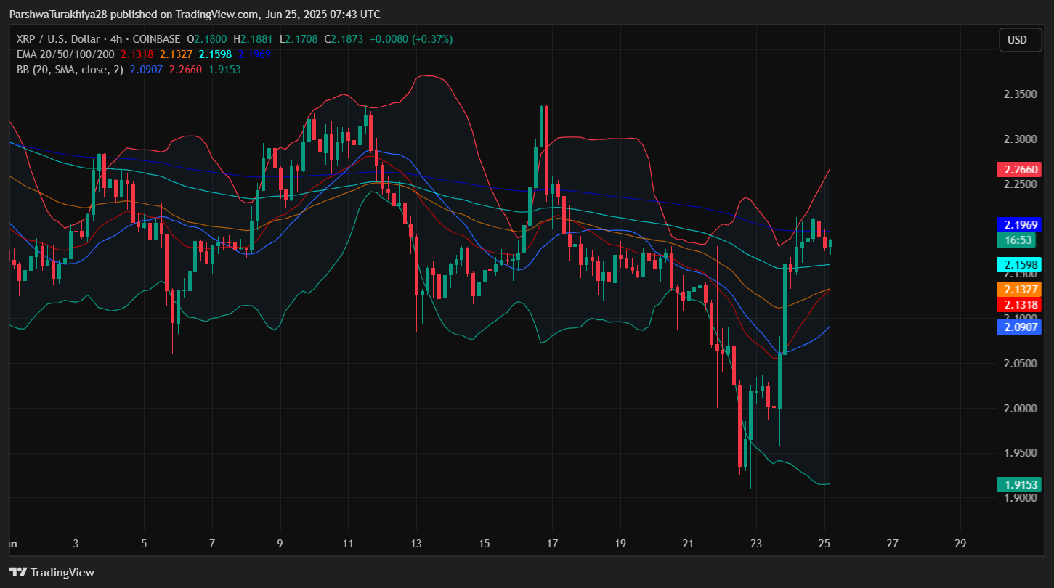Click the EMA 20/50/100/200 indicator legend
This screenshot has width=1054, height=588.
click(x=64, y=54)
